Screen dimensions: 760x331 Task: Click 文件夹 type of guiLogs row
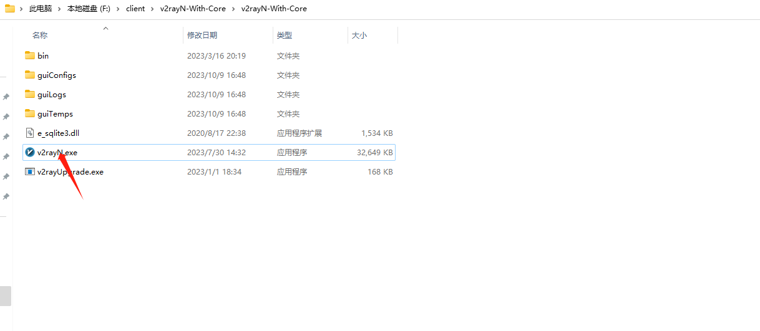tap(288, 94)
